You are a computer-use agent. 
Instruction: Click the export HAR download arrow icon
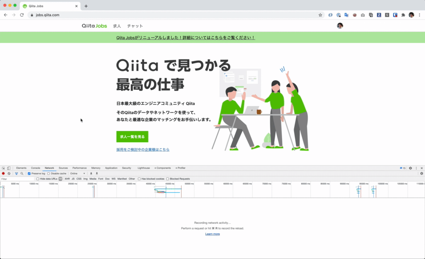click(x=97, y=173)
